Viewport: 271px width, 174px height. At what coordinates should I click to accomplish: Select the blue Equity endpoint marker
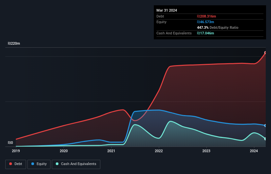click(x=265, y=125)
